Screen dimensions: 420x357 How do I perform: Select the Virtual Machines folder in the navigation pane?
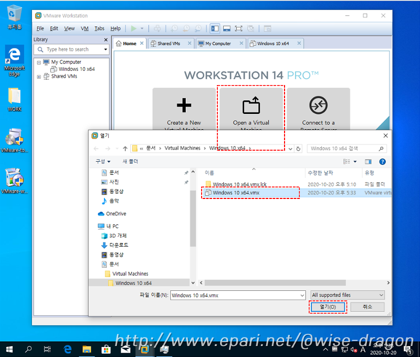(x=127, y=274)
